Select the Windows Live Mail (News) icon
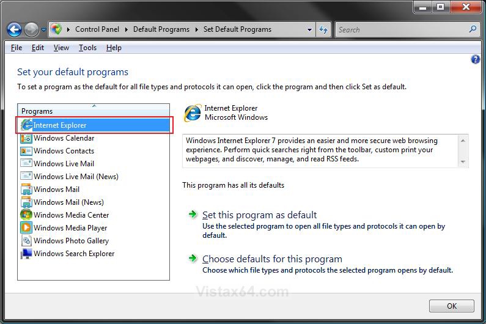This screenshot has width=486, height=324. point(26,176)
